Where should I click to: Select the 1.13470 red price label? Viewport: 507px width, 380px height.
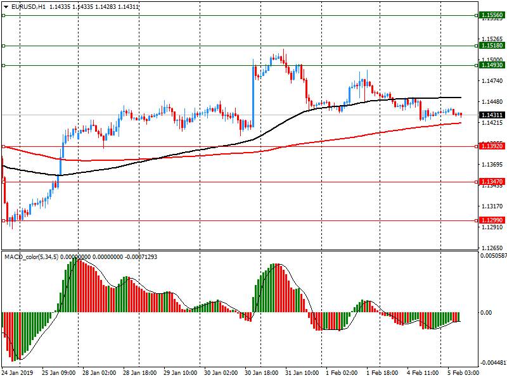491,182
